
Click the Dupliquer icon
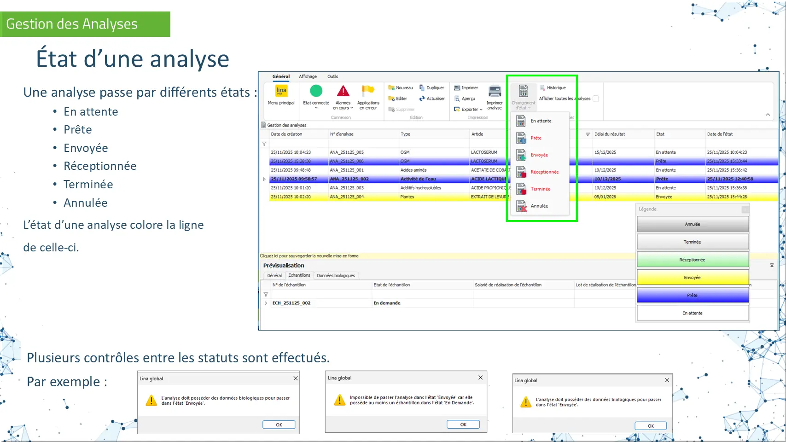coord(422,88)
